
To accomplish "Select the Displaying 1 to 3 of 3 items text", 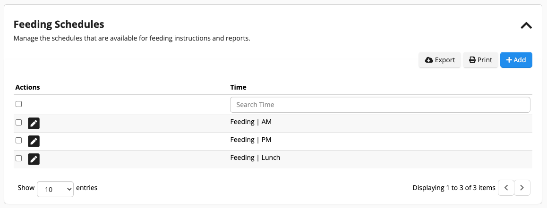I will point(454,188).
